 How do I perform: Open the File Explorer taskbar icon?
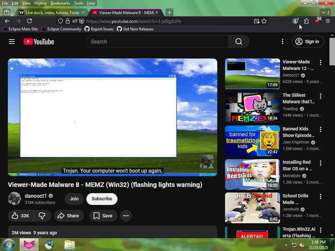[x=69, y=245]
